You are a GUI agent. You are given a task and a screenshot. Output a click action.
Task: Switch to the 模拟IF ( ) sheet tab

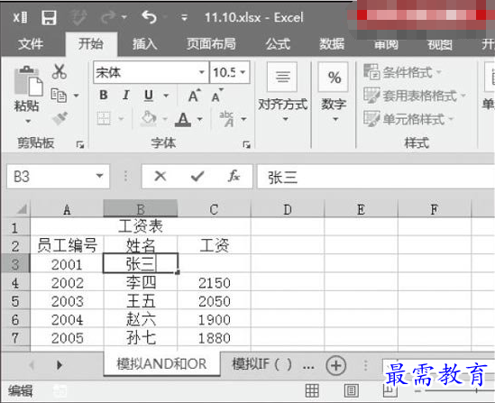pos(262,364)
